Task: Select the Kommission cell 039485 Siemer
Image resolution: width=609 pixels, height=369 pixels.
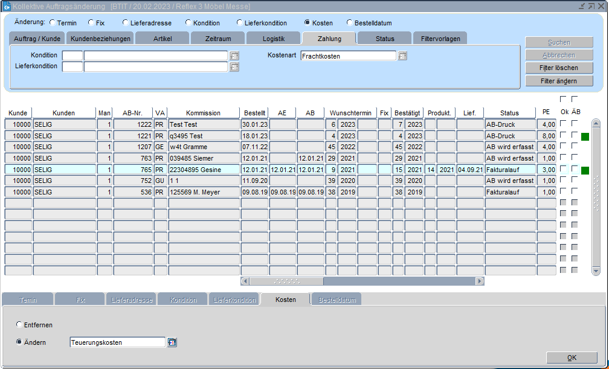Action: click(203, 158)
